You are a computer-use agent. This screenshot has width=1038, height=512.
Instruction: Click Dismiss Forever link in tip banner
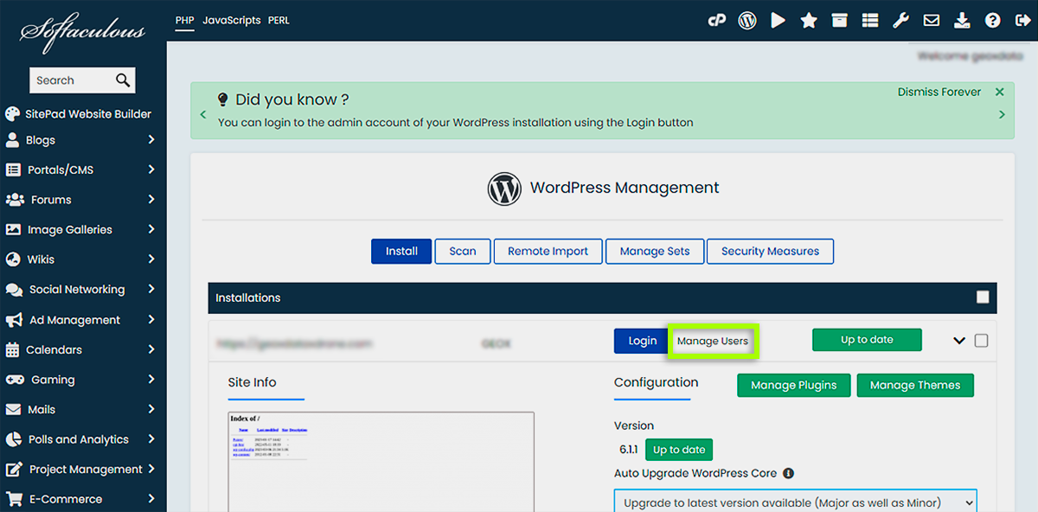(939, 92)
